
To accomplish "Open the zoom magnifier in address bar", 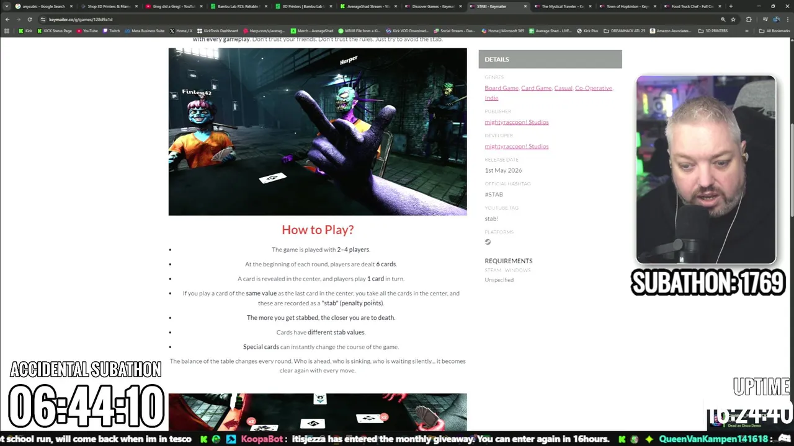I will pyautogui.click(x=723, y=19).
